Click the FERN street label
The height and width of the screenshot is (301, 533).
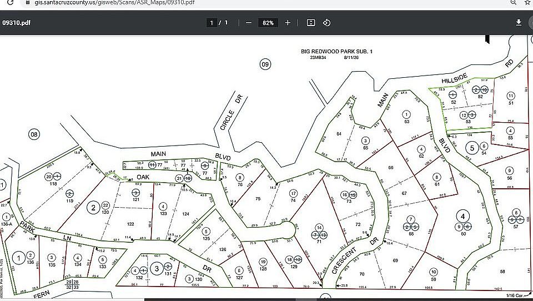[42, 294]
